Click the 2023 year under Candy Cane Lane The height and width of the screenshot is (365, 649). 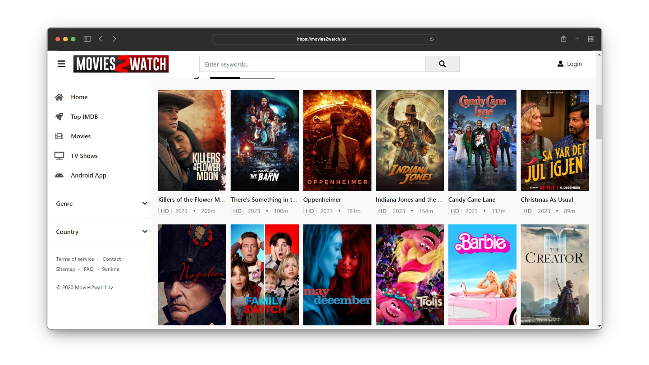click(471, 211)
